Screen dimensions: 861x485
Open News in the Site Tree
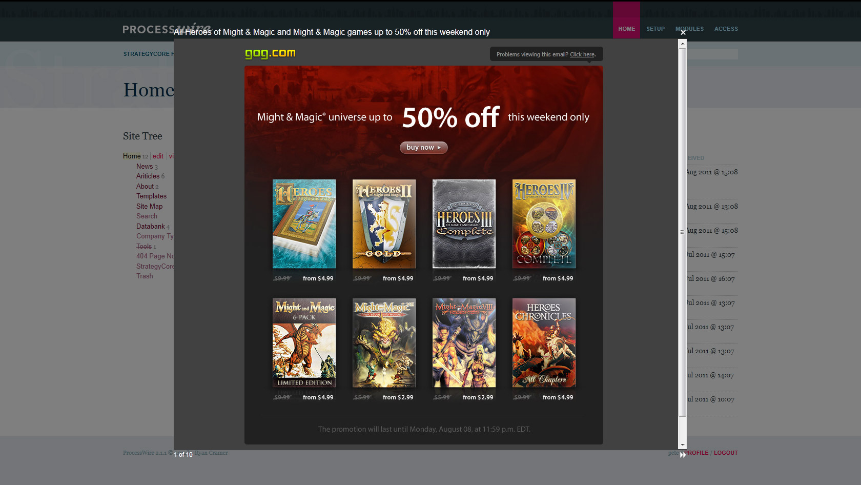[145, 166]
